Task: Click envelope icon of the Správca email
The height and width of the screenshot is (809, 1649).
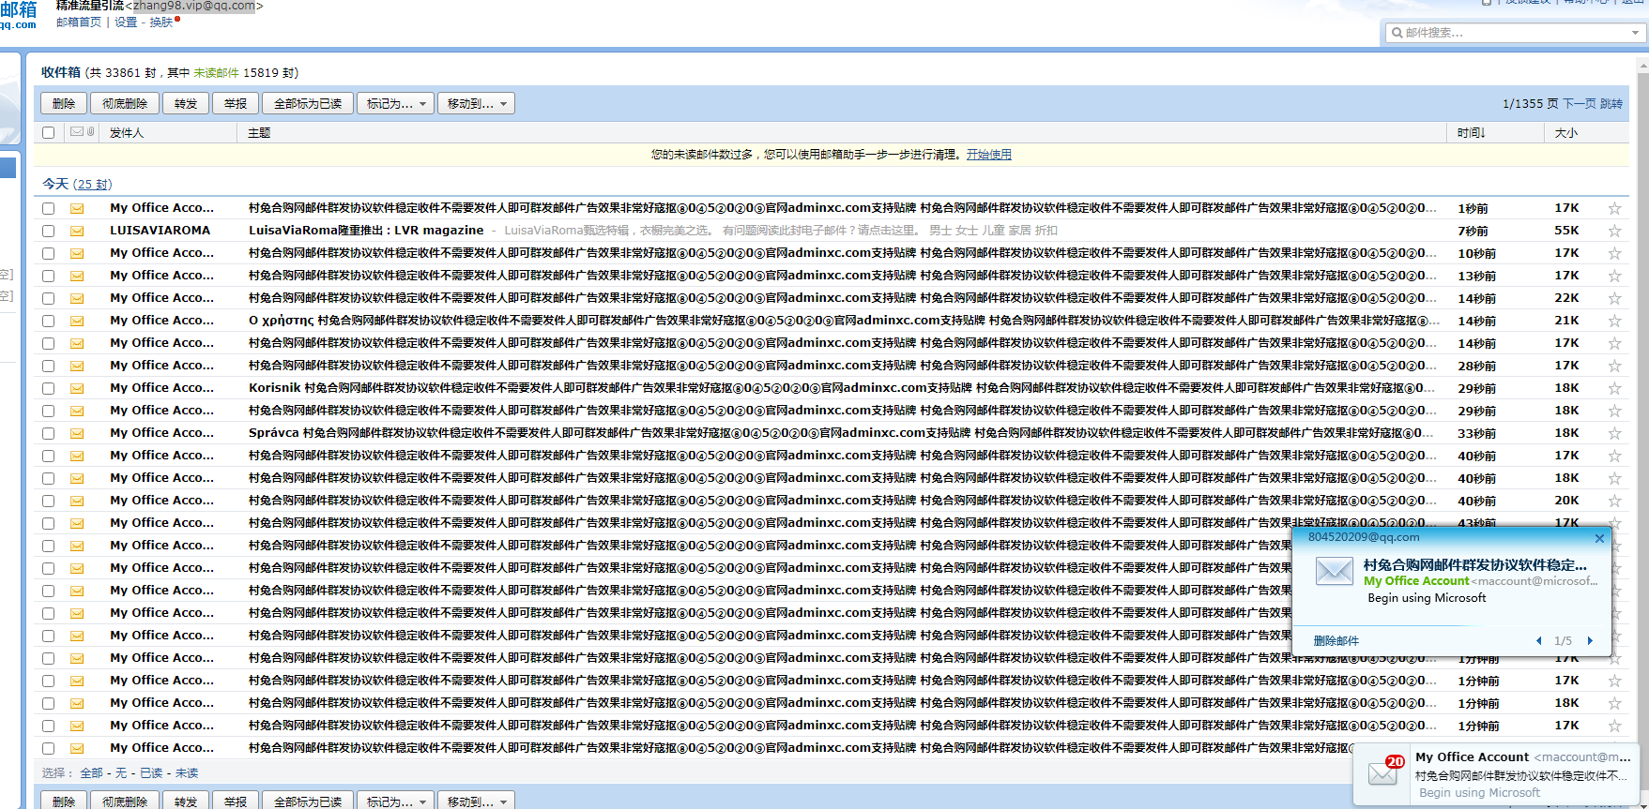Action: (x=77, y=433)
